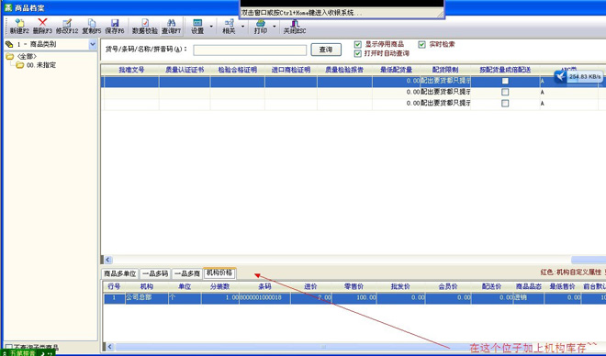
Task: Click the 查询 search button
Action: 326,50
